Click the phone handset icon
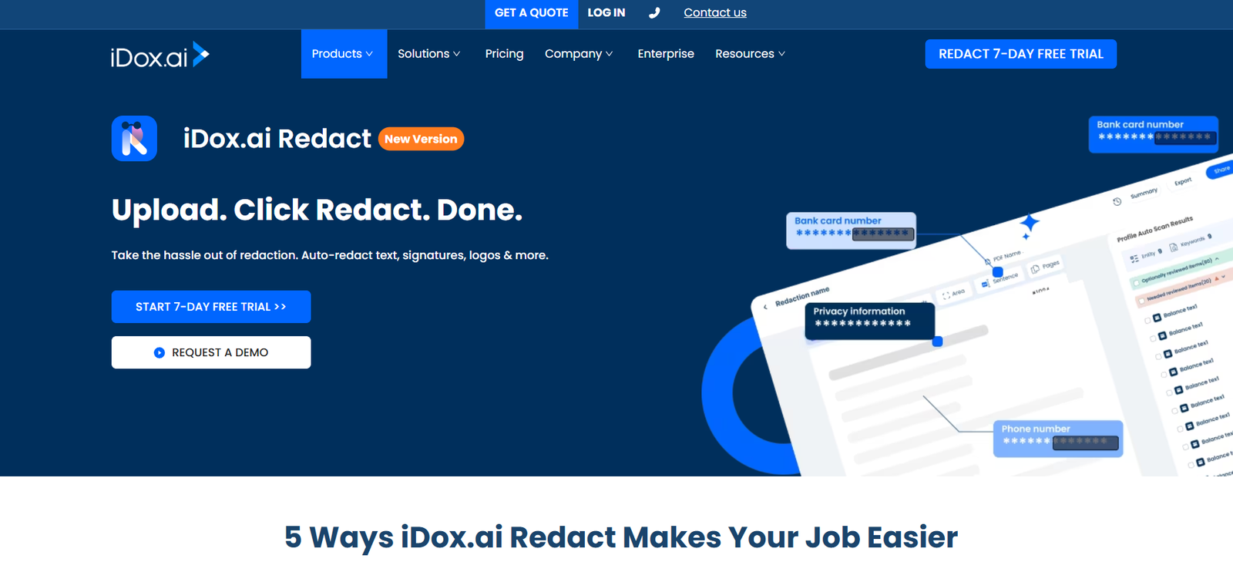Viewport: 1233px width, 562px height. coord(654,13)
